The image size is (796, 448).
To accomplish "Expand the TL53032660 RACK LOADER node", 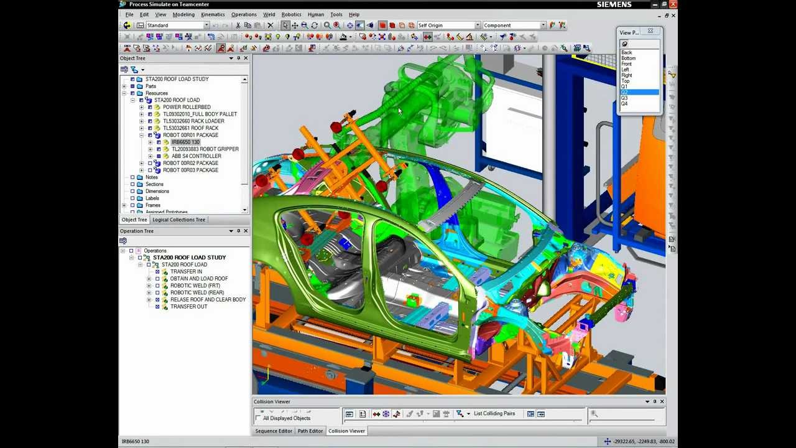I will click(x=141, y=121).
